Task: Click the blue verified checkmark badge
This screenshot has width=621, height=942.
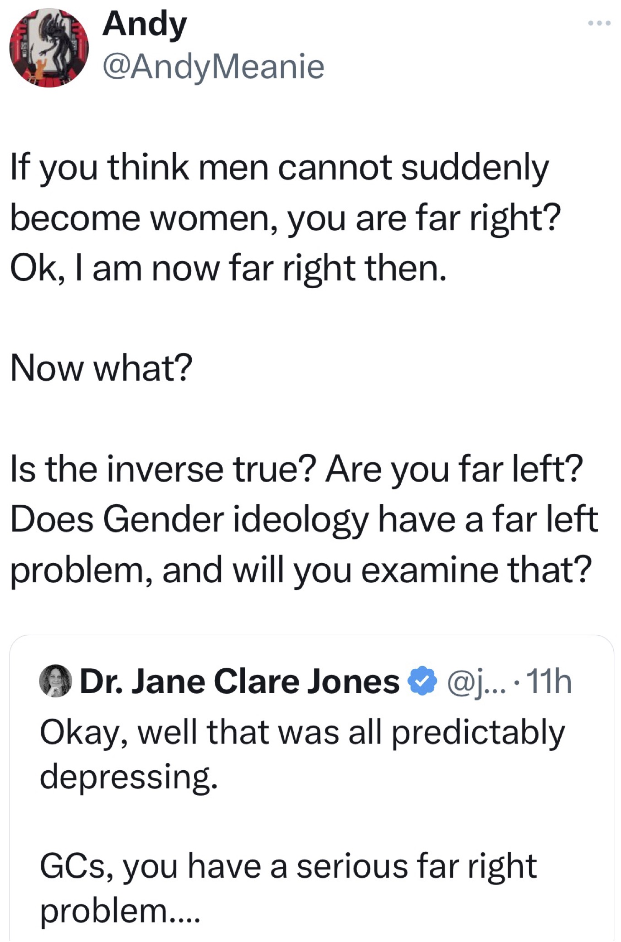Action: 422,681
